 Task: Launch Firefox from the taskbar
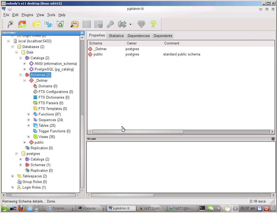21,208
